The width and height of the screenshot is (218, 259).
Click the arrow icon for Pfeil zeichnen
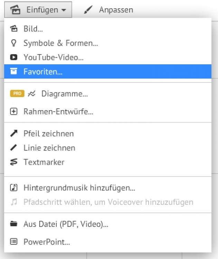click(x=14, y=134)
